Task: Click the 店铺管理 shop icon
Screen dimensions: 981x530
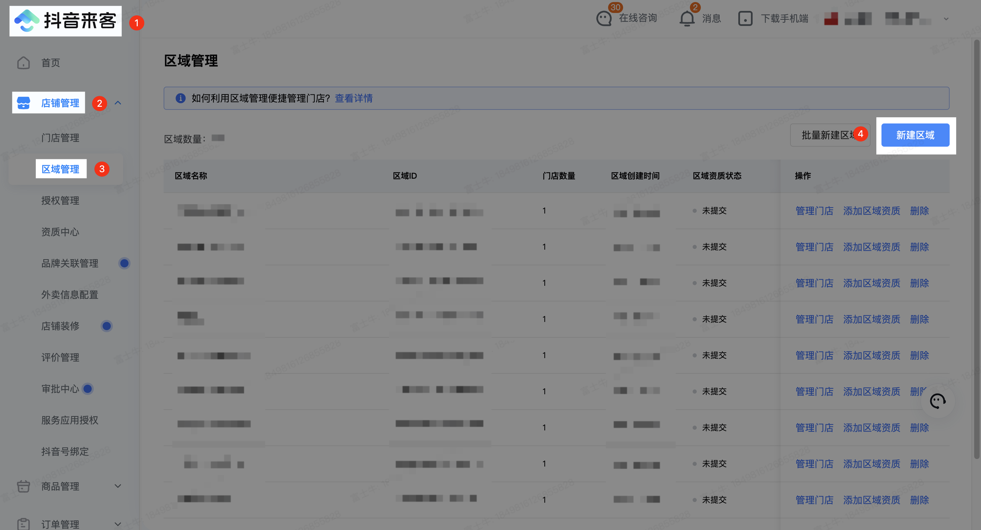Action: click(x=23, y=103)
